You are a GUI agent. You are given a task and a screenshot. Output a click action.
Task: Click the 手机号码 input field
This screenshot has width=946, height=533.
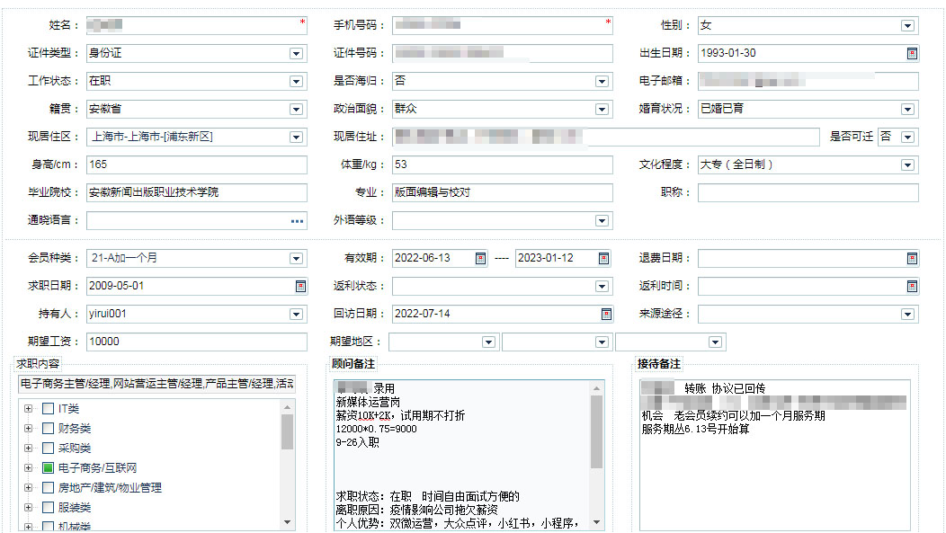tap(503, 25)
